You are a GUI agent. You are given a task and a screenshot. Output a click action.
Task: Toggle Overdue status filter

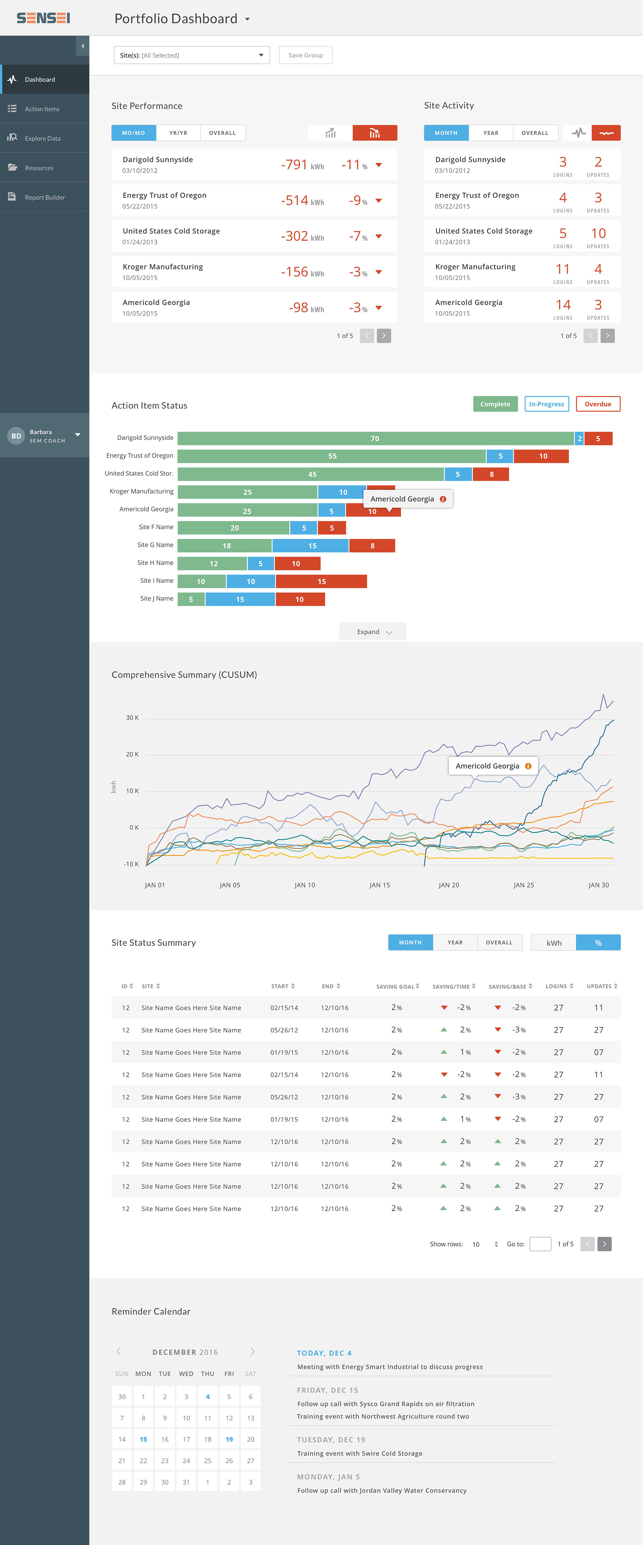(x=598, y=404)
